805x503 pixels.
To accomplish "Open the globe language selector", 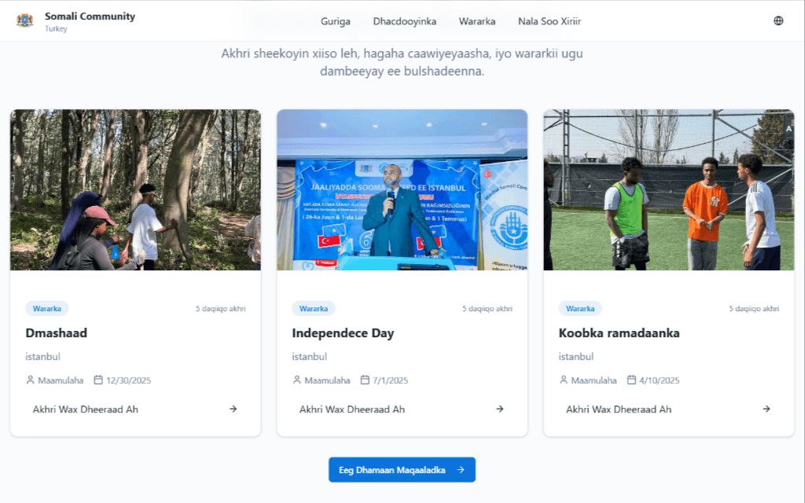I will tap(778, 21).
